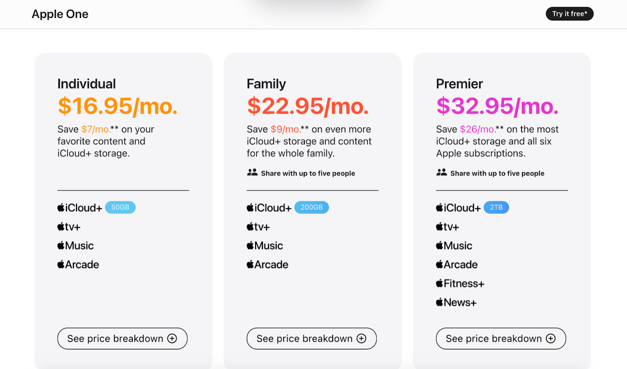Expand the Individual plan price breakdown

(122, 338)
